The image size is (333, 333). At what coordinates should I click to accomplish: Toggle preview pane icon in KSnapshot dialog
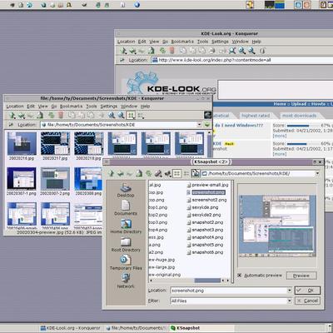[x=196, y=174]
